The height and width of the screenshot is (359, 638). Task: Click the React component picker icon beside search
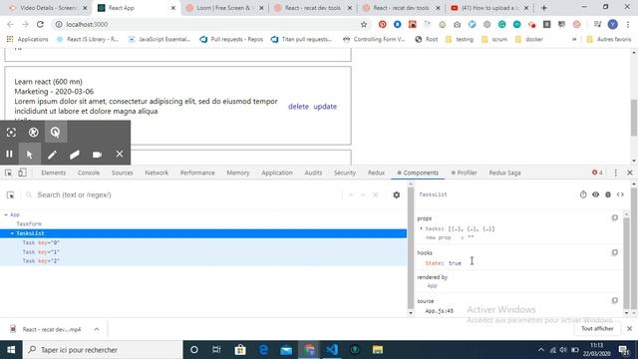click(11, 195)
